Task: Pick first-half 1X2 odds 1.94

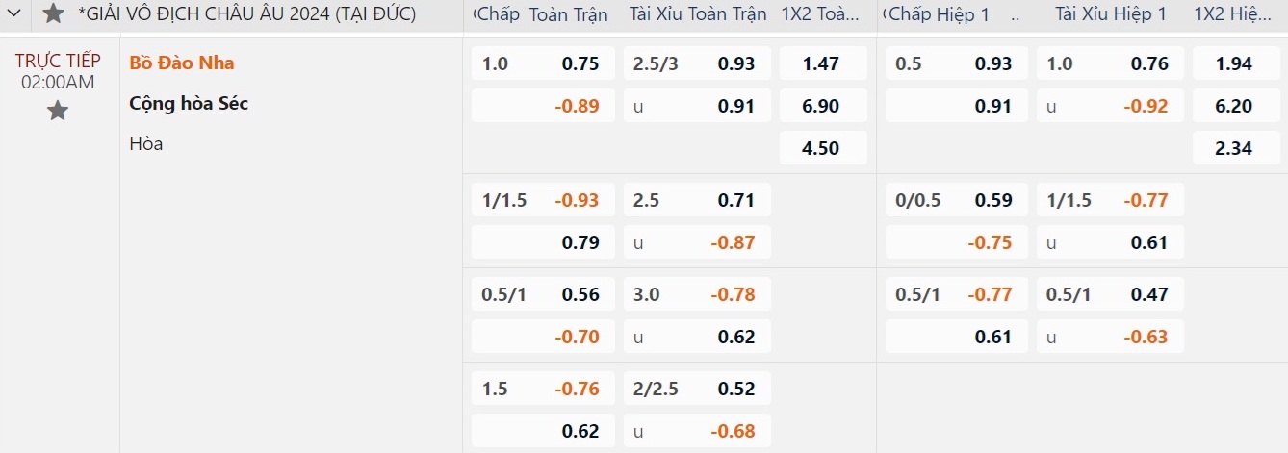Action: tap(1234, 63)
